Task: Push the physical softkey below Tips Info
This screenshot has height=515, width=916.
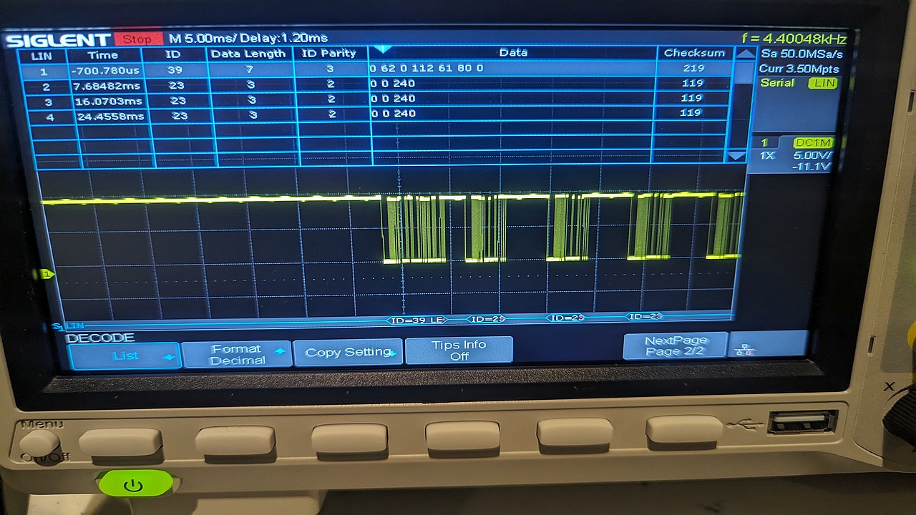Action: (x=463, y=436)
